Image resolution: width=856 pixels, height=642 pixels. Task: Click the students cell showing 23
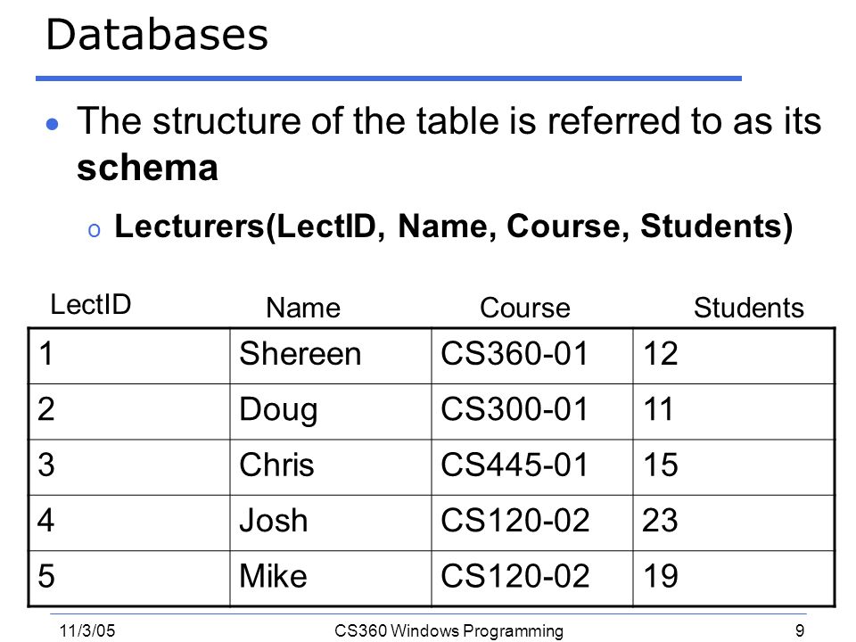(734, 523)
